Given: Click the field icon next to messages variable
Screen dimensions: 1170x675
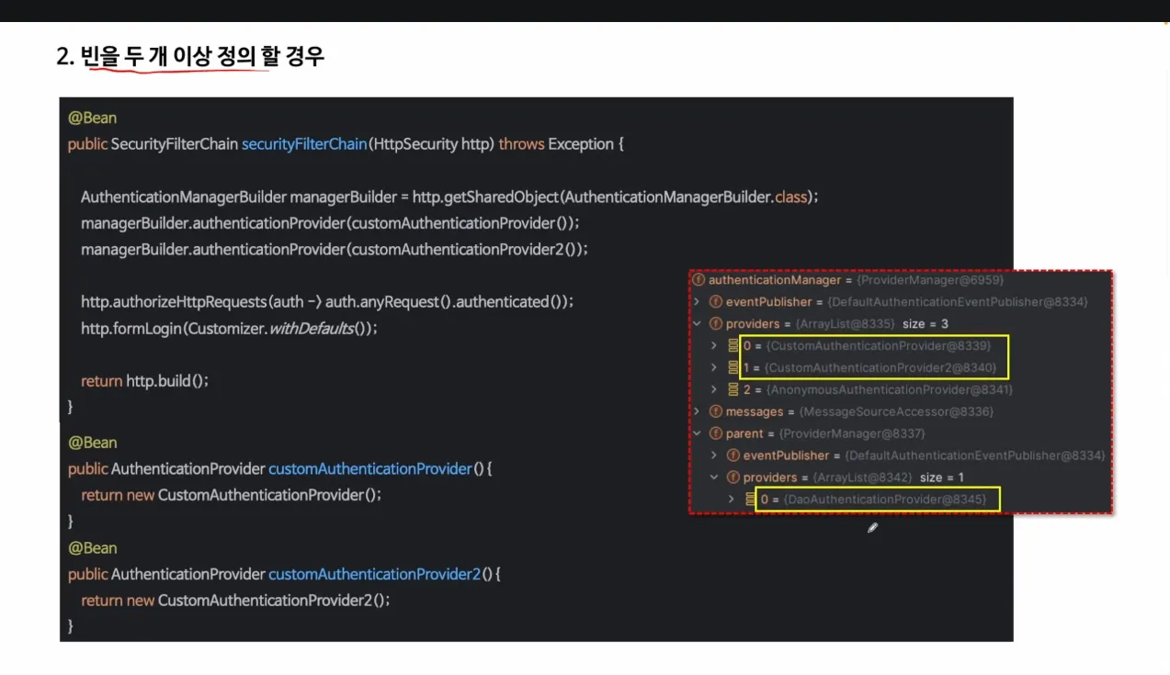Looking at the screenshot, I should (715, 411).
